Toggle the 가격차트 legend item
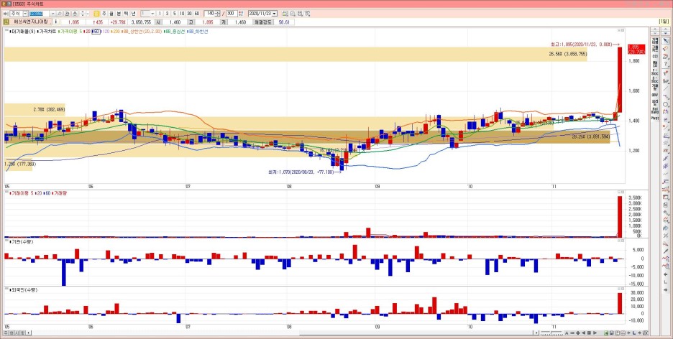This screenshot has height=339, width=673. pyautogui.click(x=47, y=32)
